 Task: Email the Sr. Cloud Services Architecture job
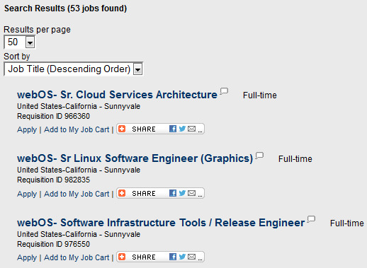pyautogui.click(x=191, y=129)
